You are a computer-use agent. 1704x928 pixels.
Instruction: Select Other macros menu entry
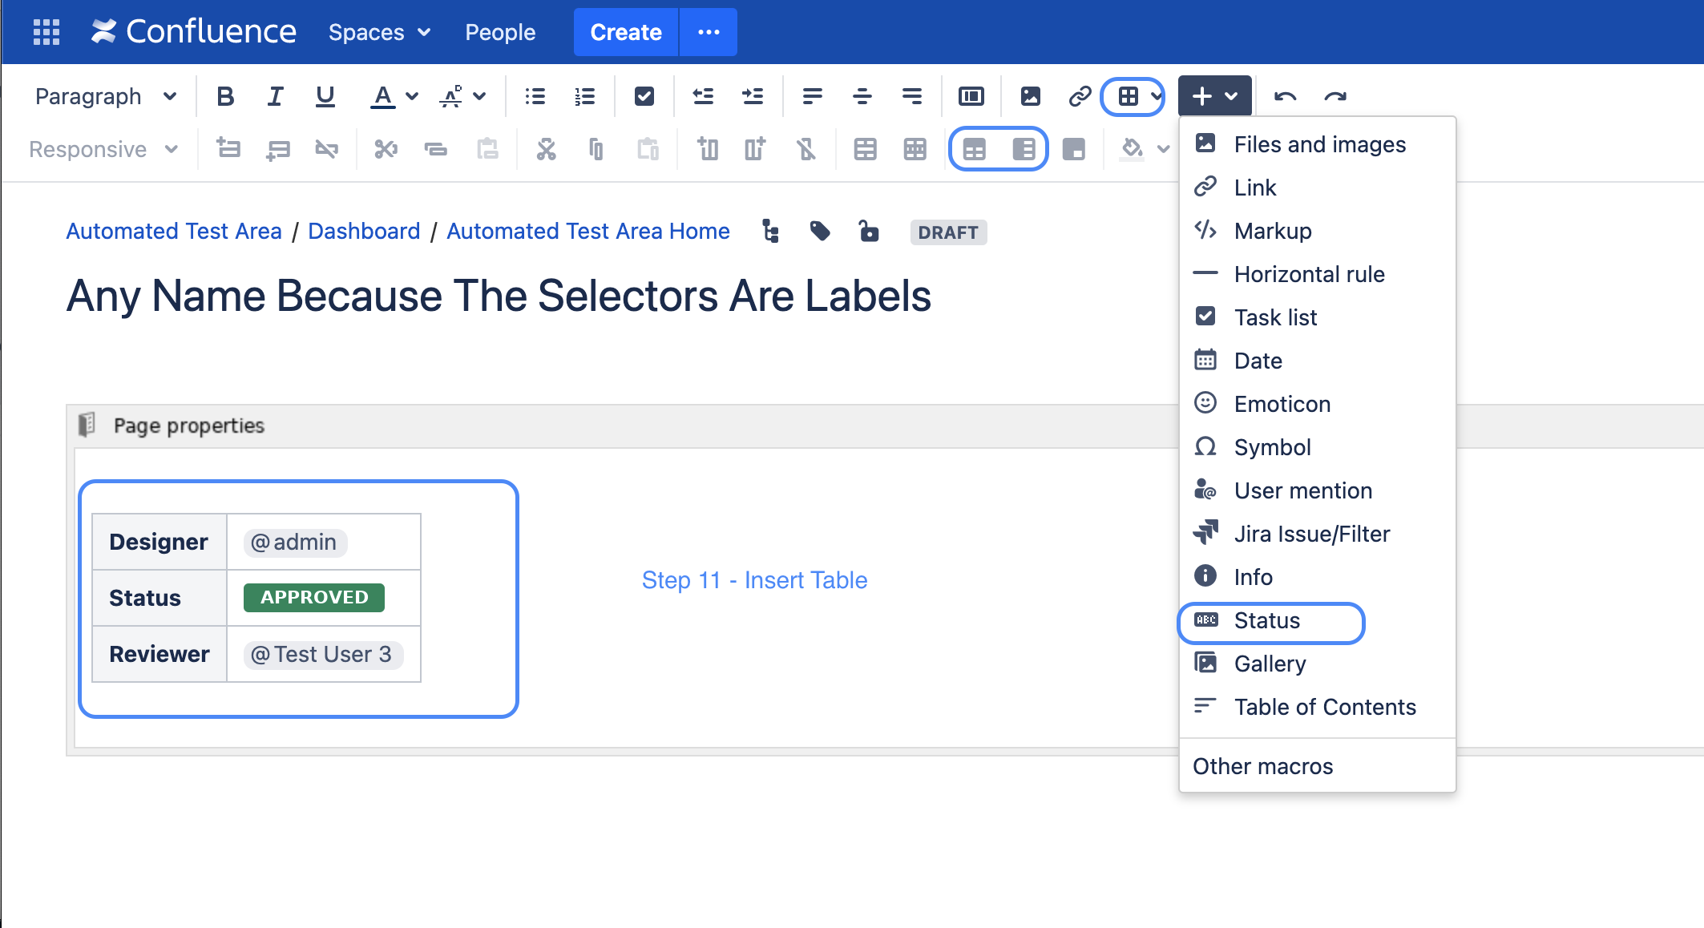[x=1262, y=766]
